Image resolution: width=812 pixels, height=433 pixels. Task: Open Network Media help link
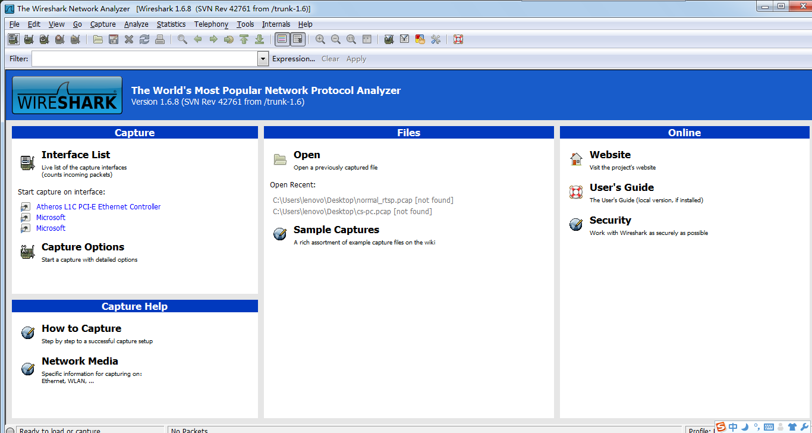(80, 361)
